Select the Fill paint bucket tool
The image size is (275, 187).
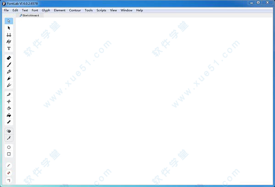coord(9,115)
